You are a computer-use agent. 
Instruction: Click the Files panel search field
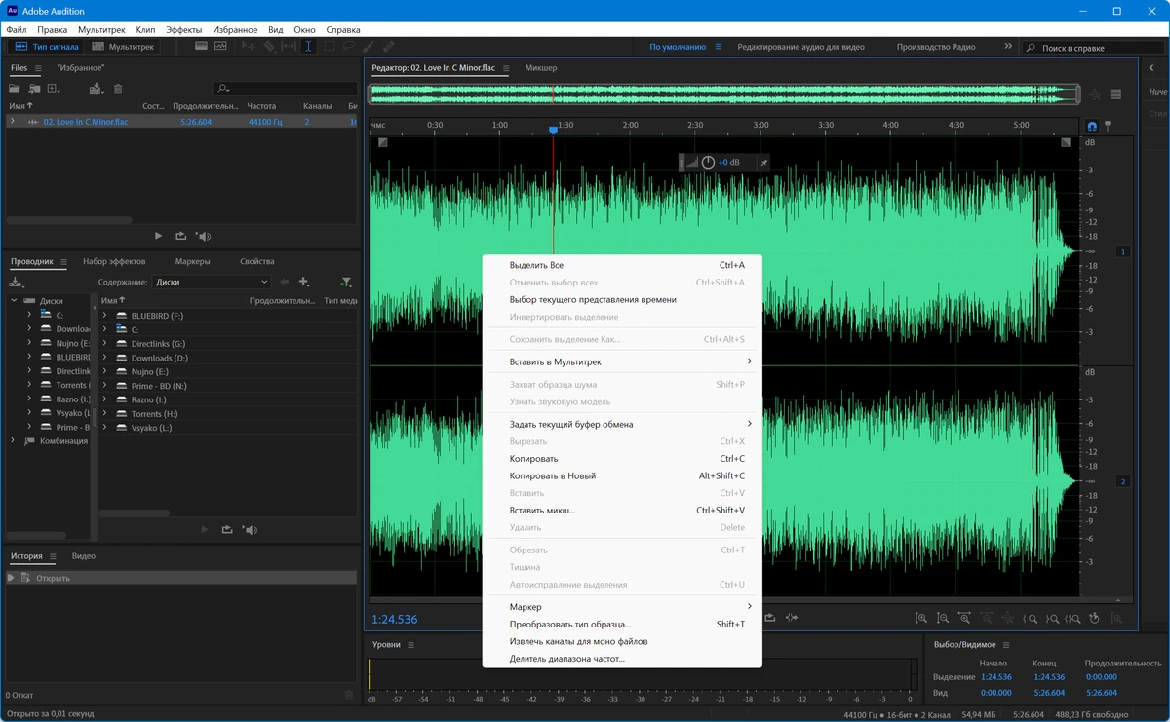tap(283, 89)
